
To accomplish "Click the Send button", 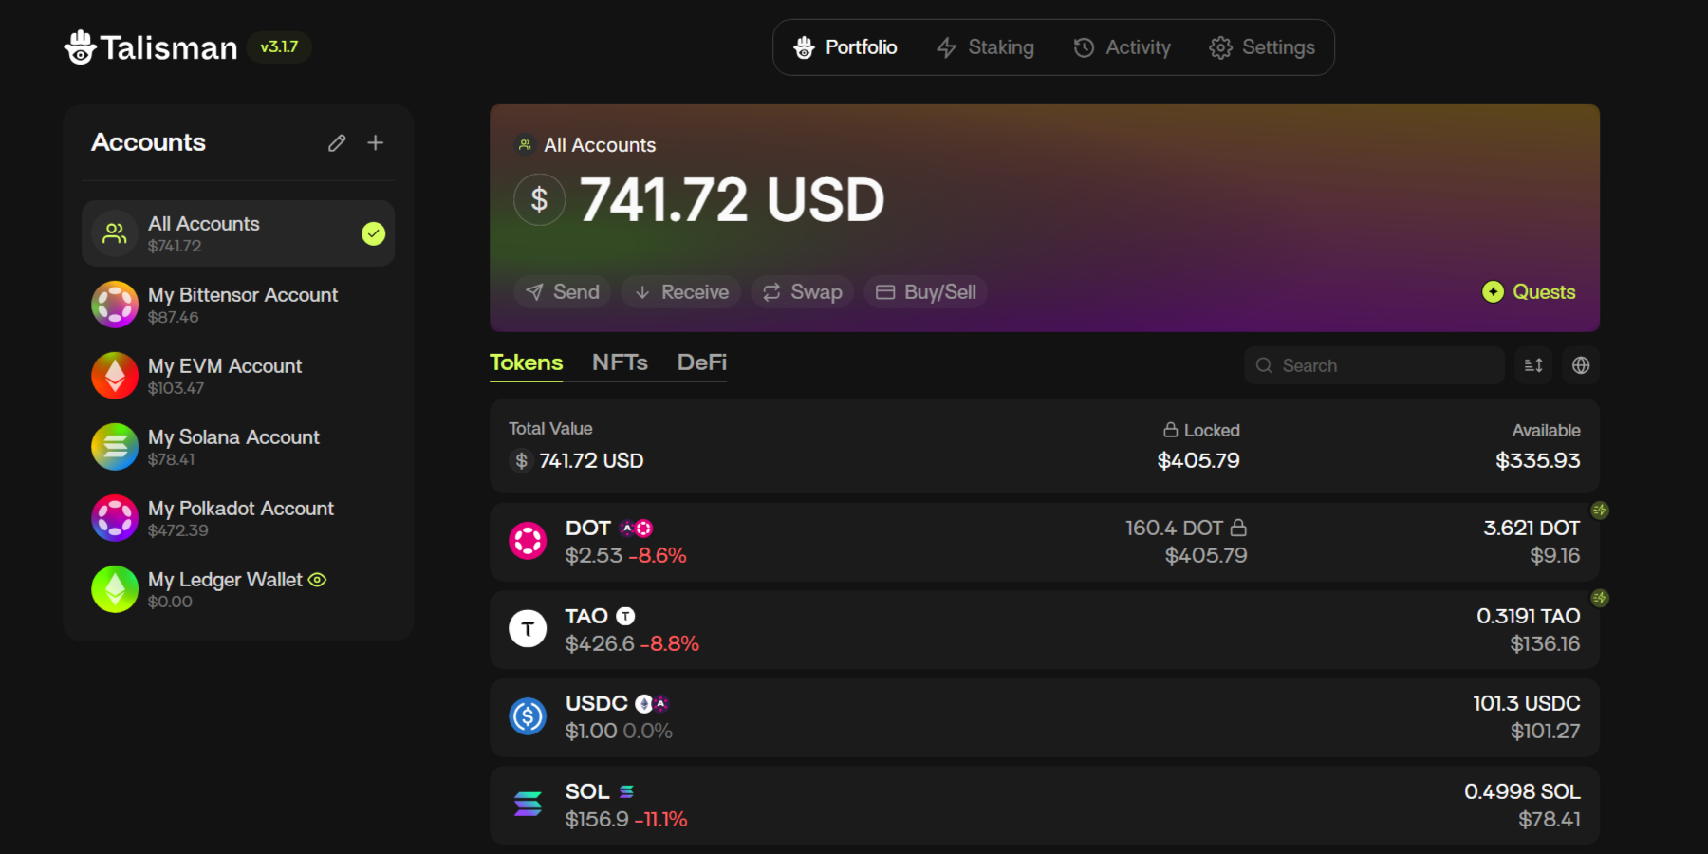I will click(563, 292).
